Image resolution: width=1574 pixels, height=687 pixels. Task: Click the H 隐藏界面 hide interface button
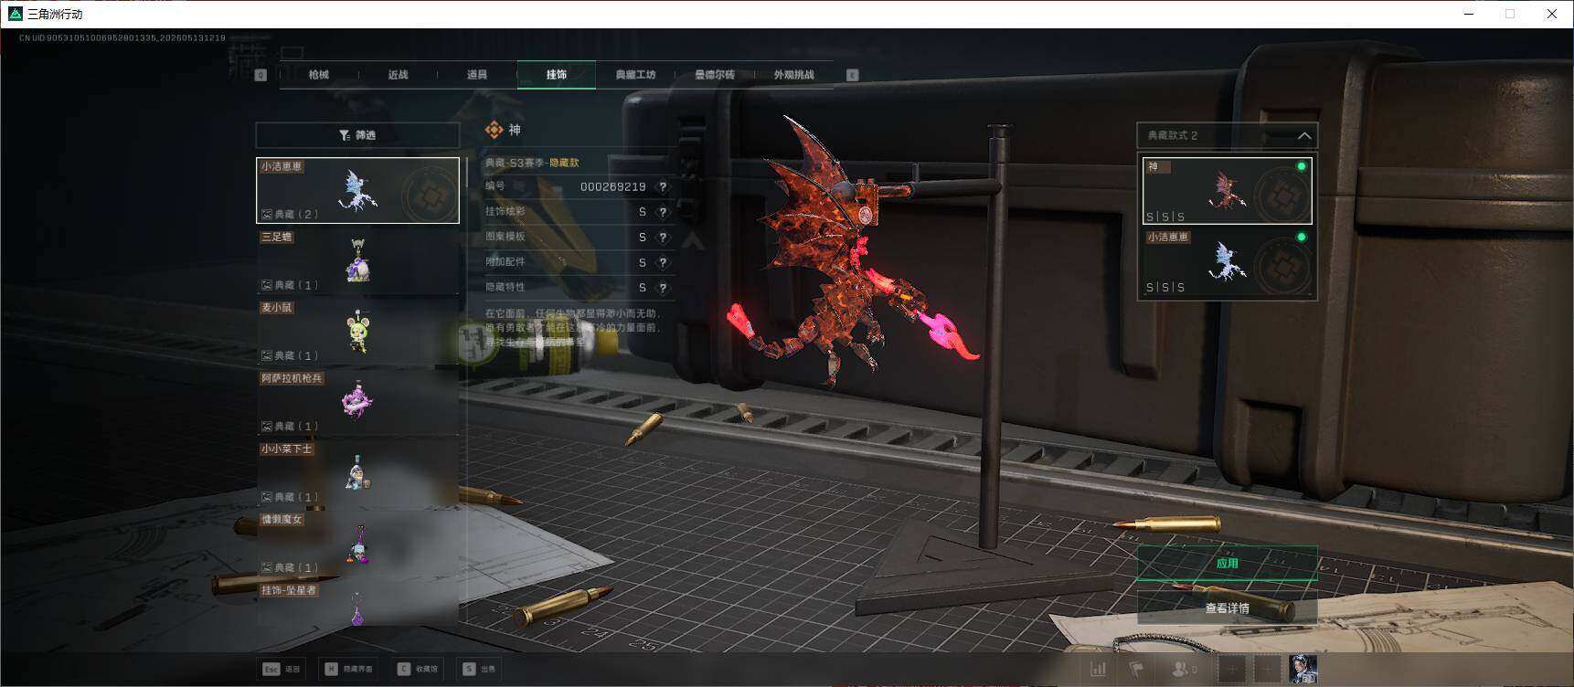[349, 669]
